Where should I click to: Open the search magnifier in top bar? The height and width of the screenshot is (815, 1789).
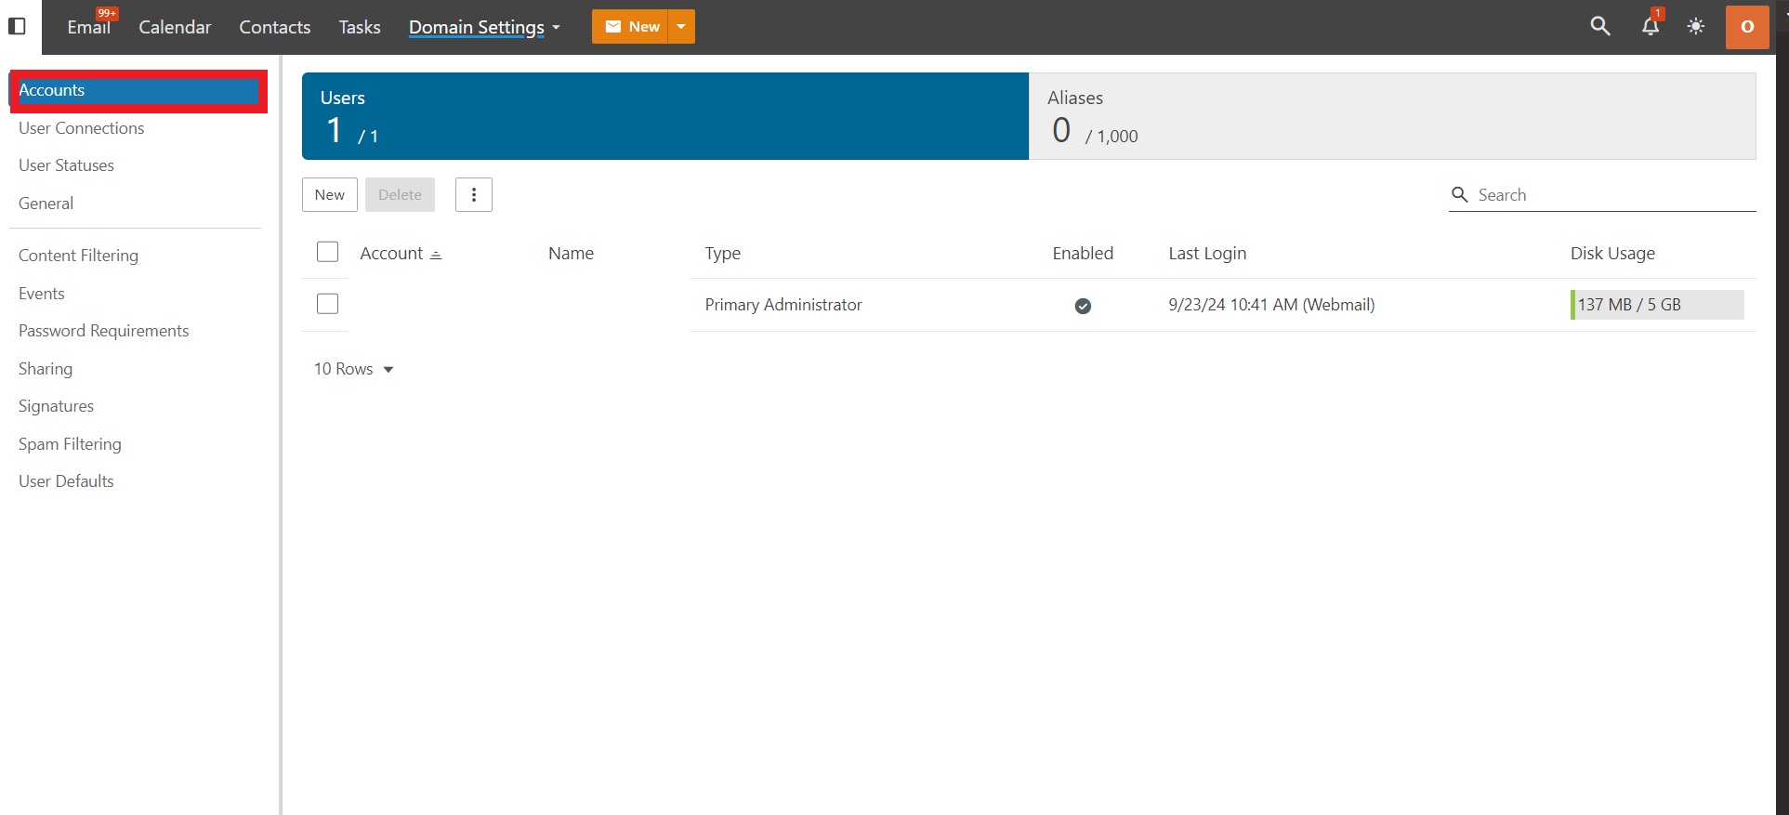pyautogui.click(x=1599, y=26)
